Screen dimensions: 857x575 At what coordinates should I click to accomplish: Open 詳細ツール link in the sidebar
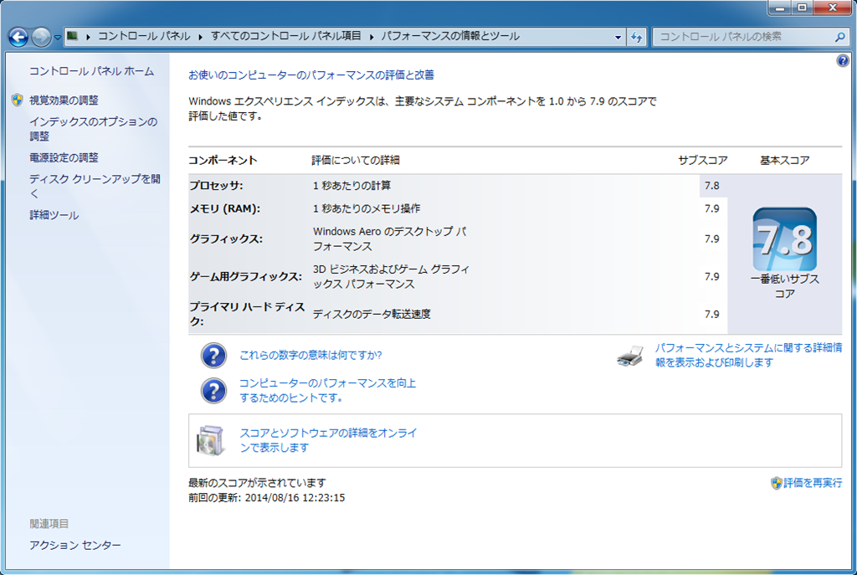click(54, 215)
